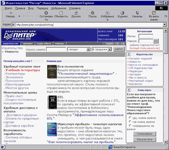169x150 pixels.
Task: Click the Internet Explorer title bar icon
Action: click(x=3, y=3)
